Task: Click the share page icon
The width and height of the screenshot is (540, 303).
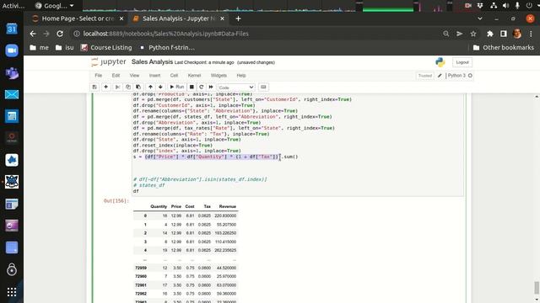Action: point(459,34)
